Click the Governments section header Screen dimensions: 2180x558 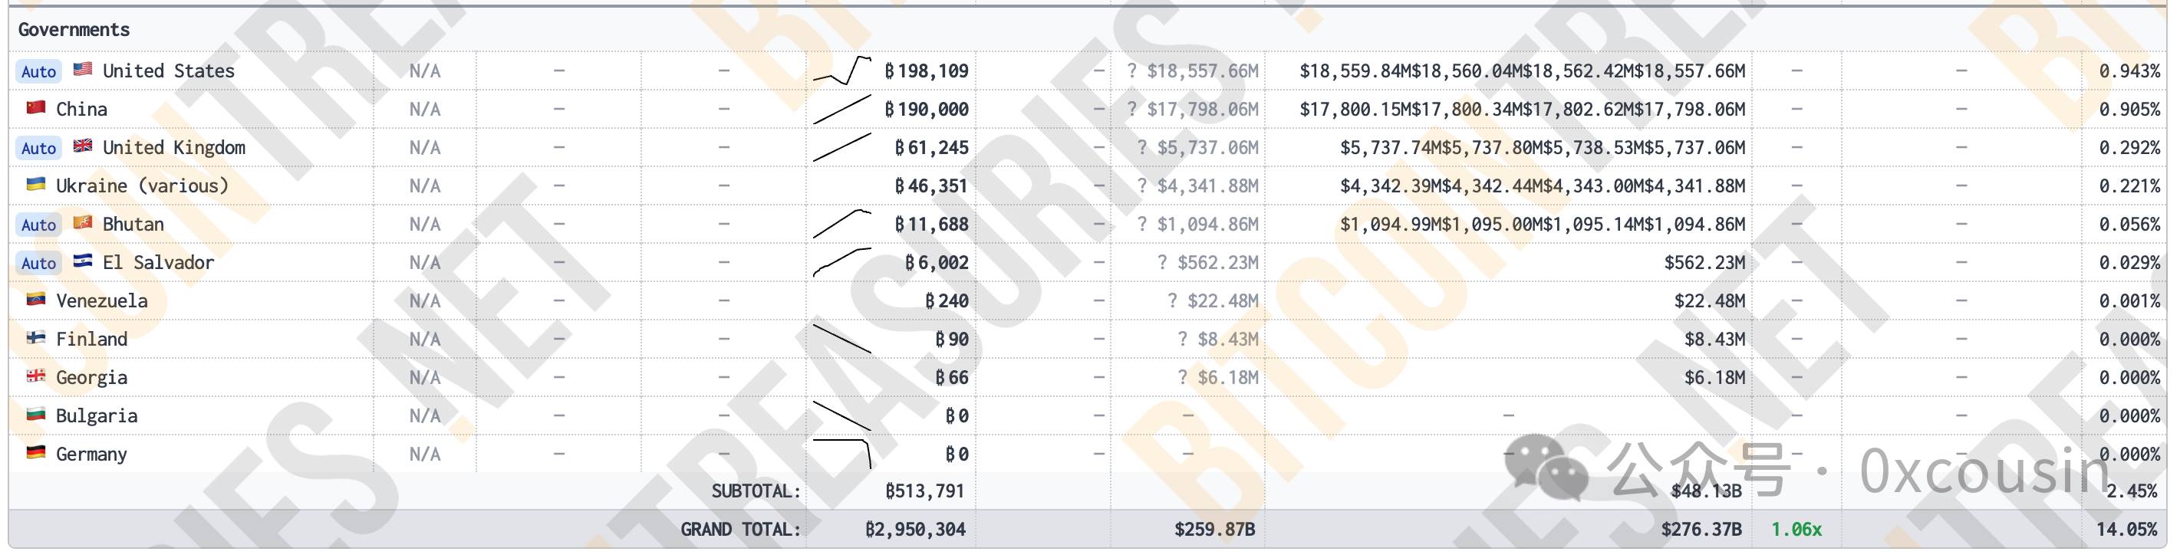74,30
